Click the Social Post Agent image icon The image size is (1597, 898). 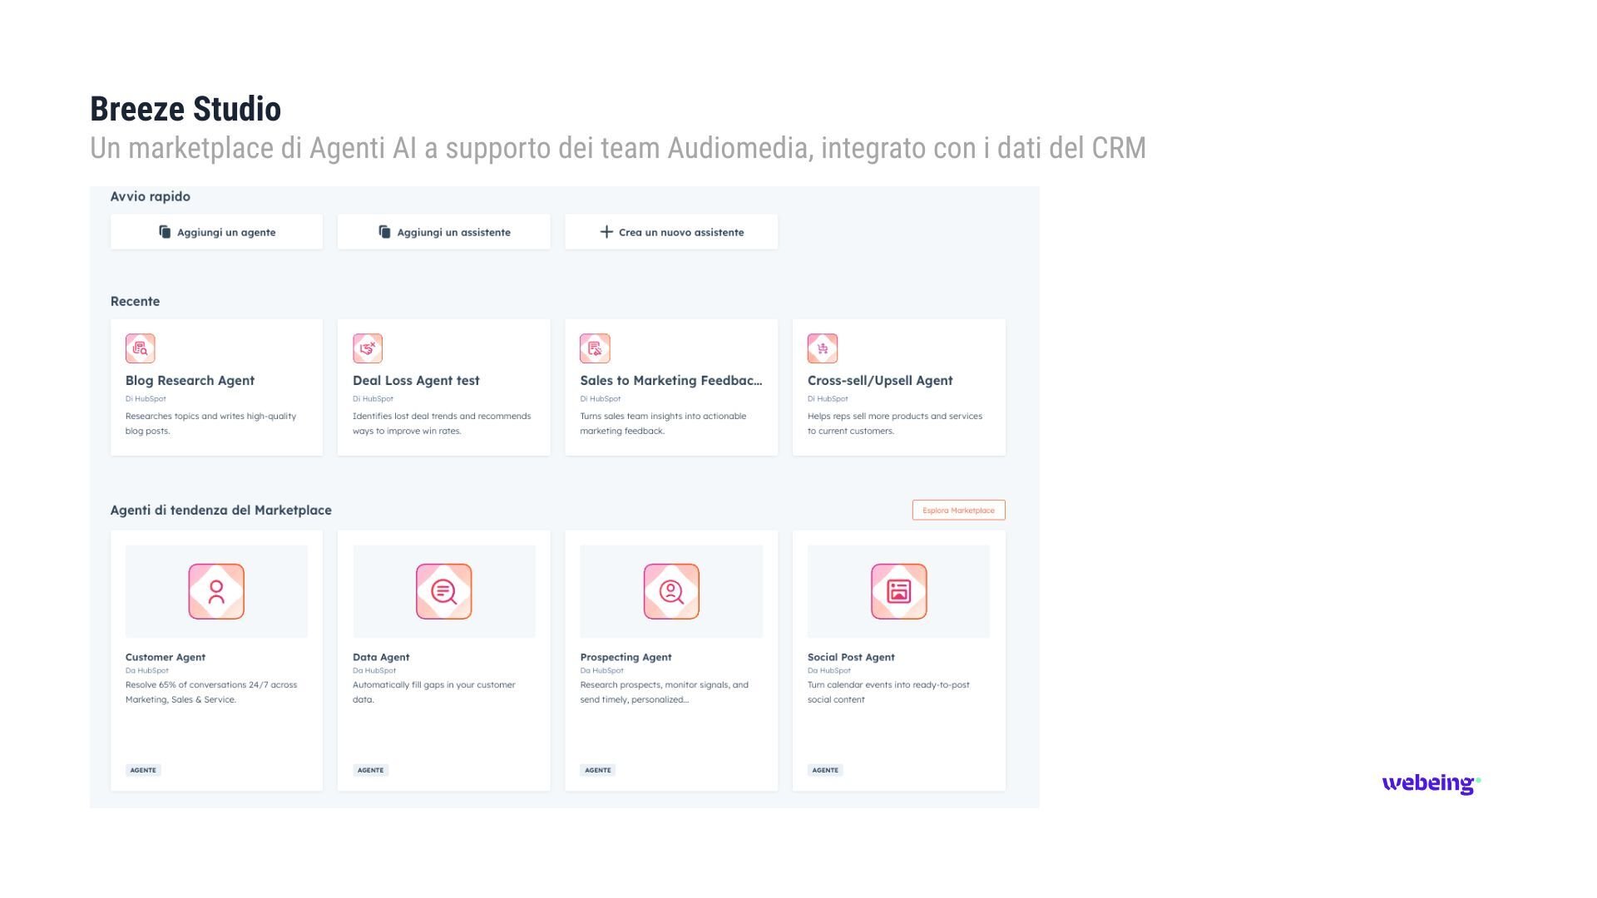pyautogui.click(x=898, y=591)
